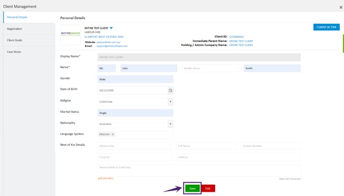Click the Next of Kin Email ID field
The image size is (344, 196).
pyautogui.click(x=135, y=157)
